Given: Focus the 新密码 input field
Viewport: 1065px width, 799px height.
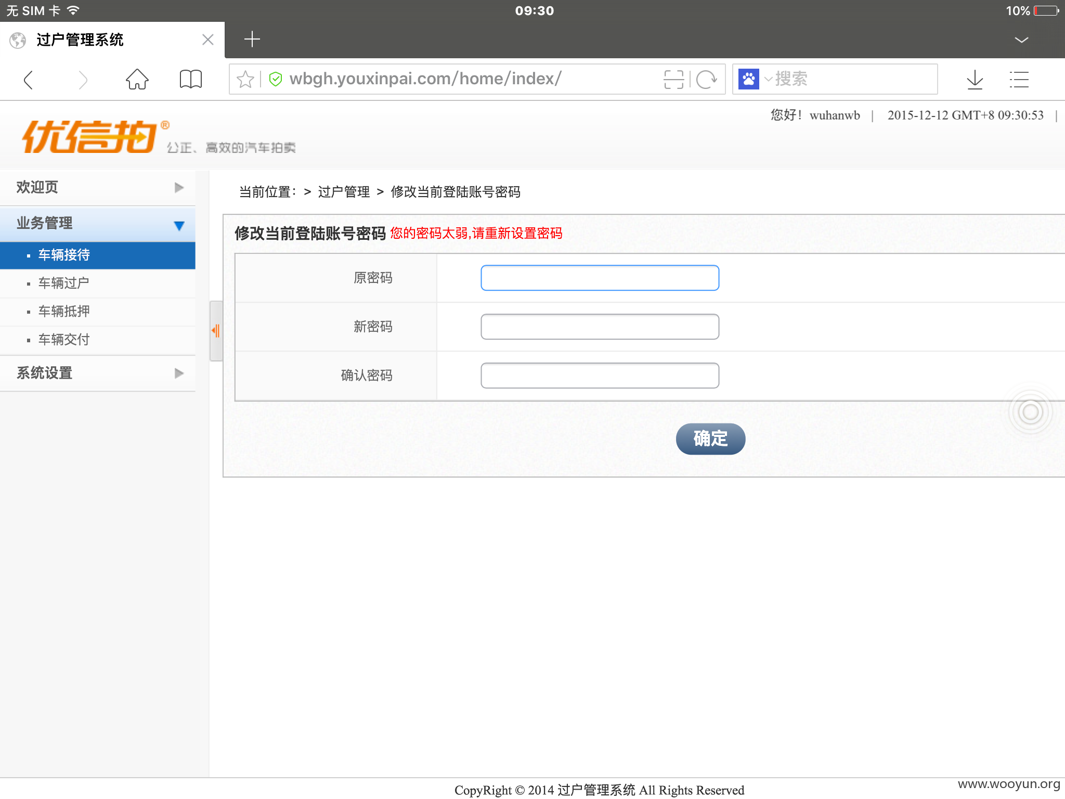Looking at the screenshot, I should click(600, 327).
